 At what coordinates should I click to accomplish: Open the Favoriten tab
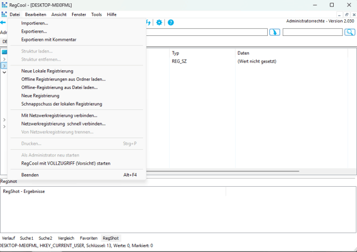pyautogui.click(x=88, y=238)
